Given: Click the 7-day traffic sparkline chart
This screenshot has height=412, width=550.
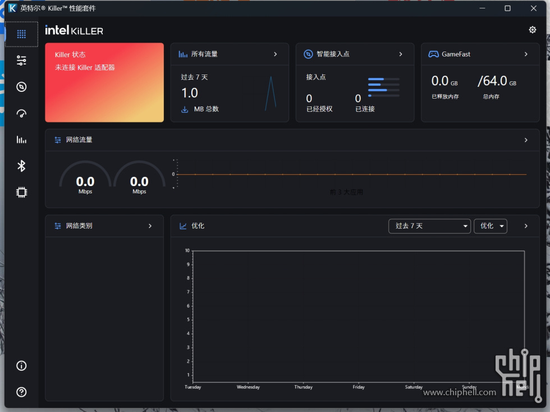Looking at the screenshot, I should pos(271,93).
